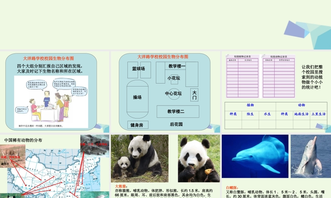Click the text 让我们把整个校园里搜索到的动植物做个小小的统计吧
Image resolution: width=331 pixels, height=198 pixels.
tap(312, 77)
